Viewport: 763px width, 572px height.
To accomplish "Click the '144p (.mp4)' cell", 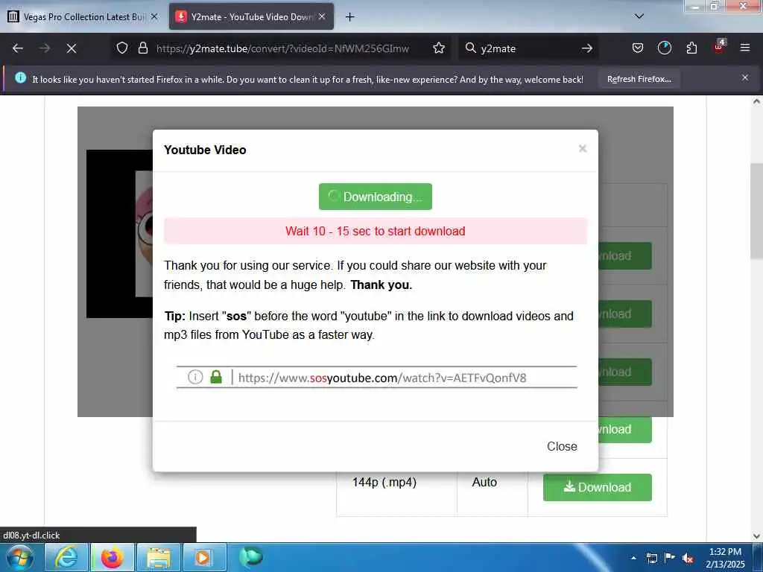I will coord(384,482).
